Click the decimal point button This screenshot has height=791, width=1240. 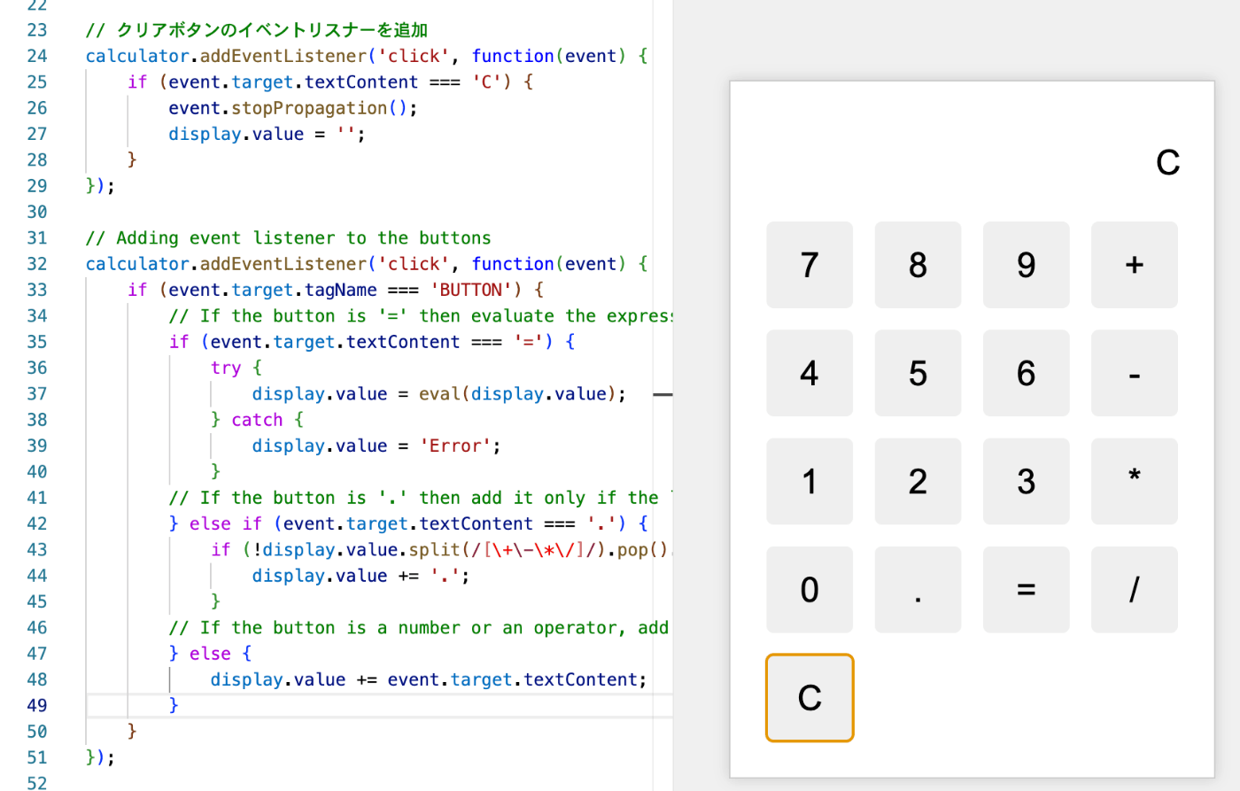(918, 590)
